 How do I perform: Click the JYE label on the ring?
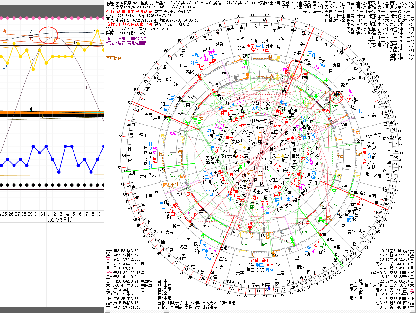(179, 195)
